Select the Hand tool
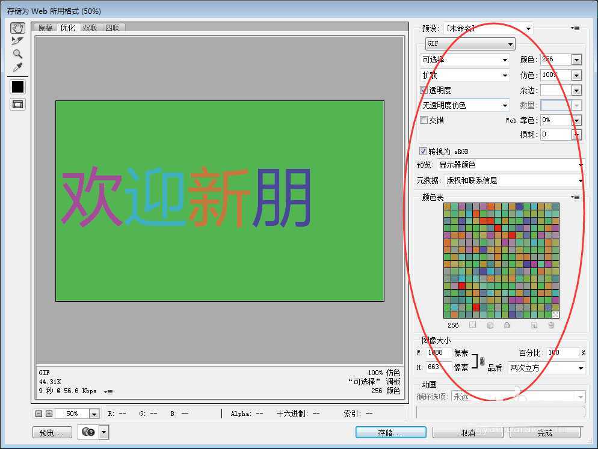598x449 pixels. [x=17, y=27]
